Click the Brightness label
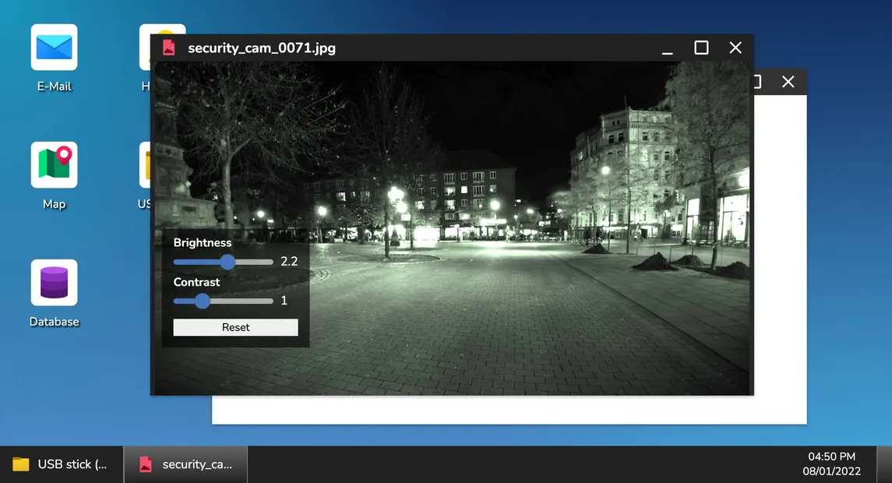 coord(203,242)
